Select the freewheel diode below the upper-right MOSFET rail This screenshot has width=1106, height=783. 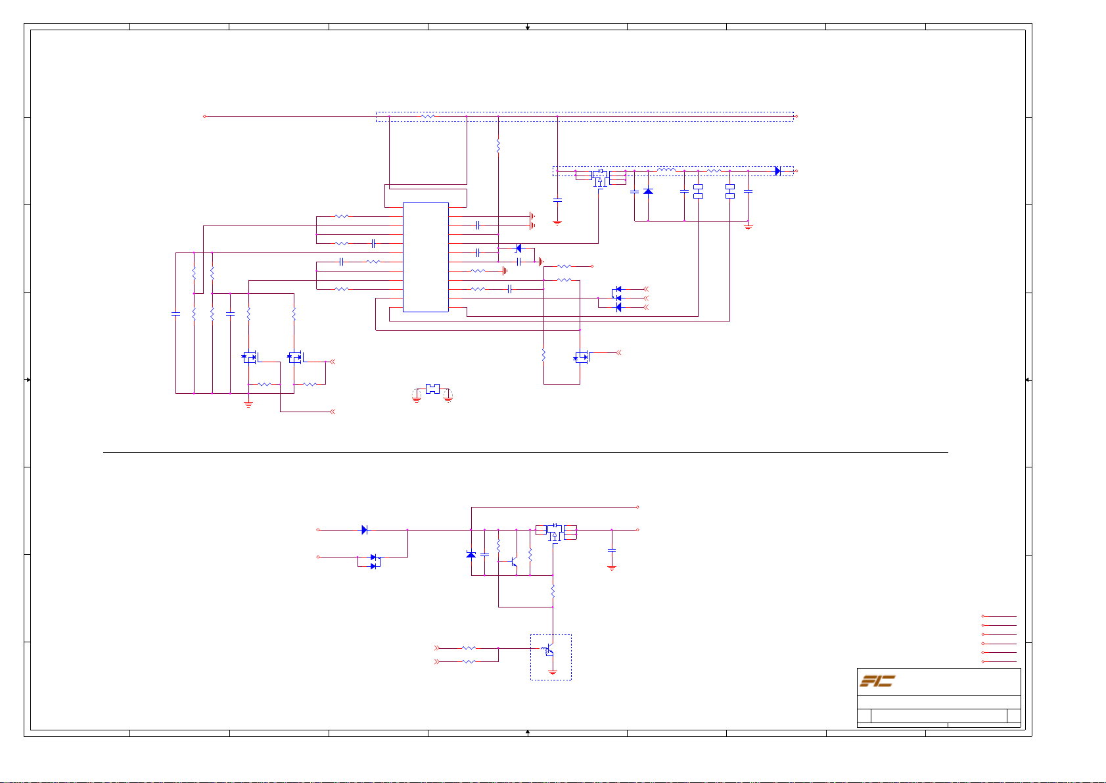coord(648,191)
